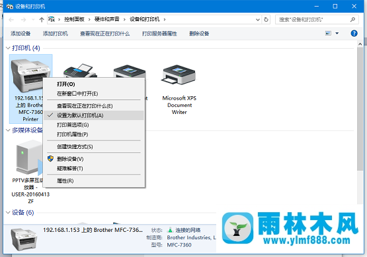367x257 pixels.
Task: Select 查看现在正在打印什么(E) in context menu
Action: coord(94,106)
